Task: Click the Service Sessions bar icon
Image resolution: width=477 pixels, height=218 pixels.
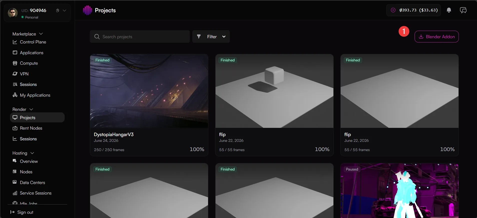Action: (x=15, y=193)
